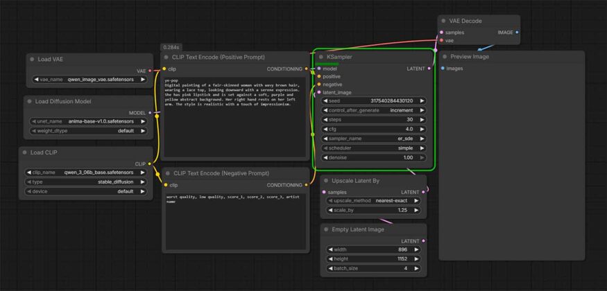
Task: Collapse the KSampler node dot
Action: click(x=321, y=57)
